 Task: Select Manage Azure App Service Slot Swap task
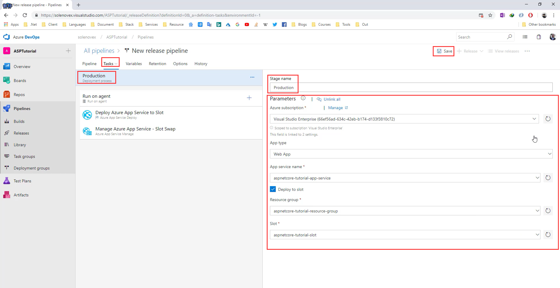pyautogui.click(x=171, y=131)
